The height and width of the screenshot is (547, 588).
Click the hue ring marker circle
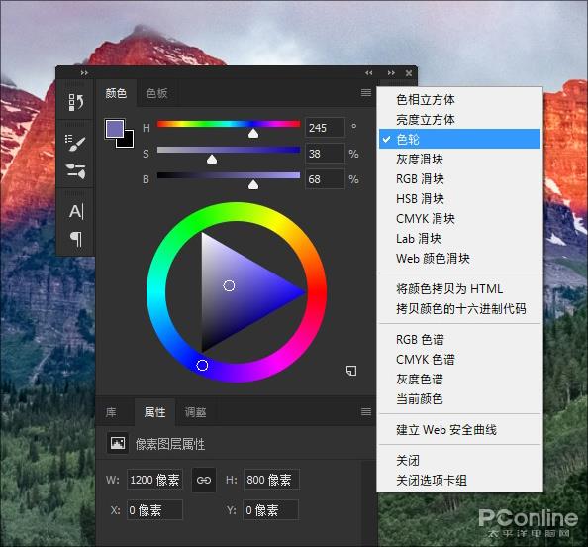tap(202, 365)
